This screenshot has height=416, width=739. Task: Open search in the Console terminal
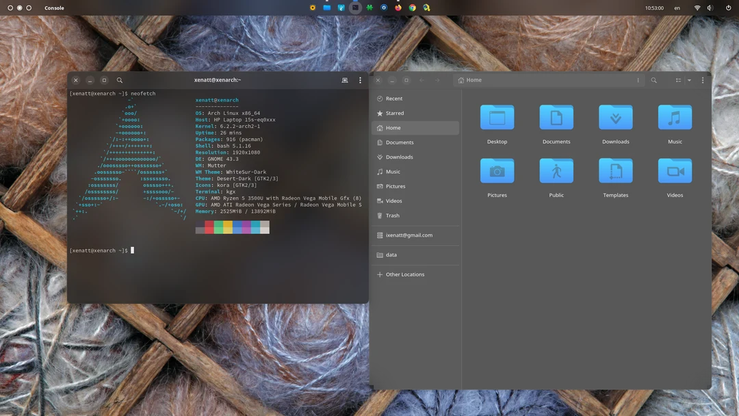coord(118,80)
